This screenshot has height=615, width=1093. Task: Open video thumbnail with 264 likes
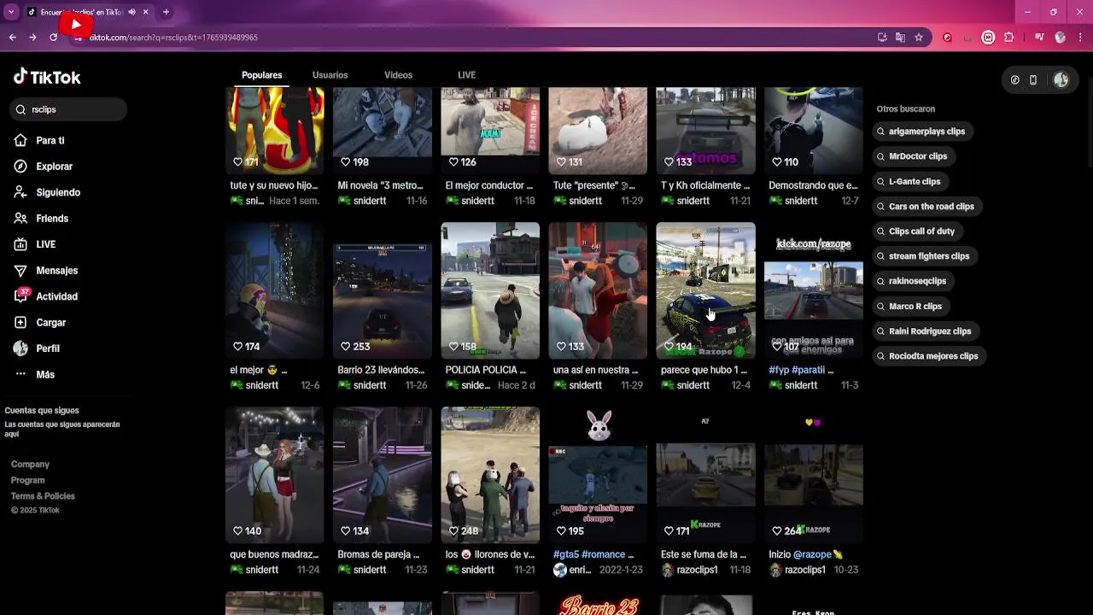point(814,475)
